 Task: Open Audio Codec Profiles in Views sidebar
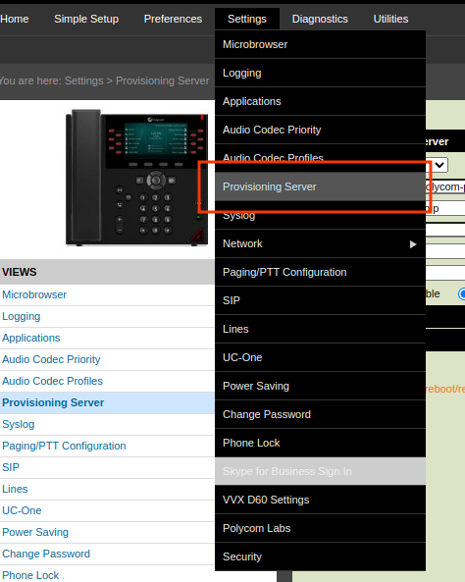[x=52, y=381]
